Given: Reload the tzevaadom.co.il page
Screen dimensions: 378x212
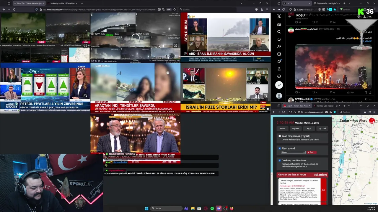Looking at the screenshot, I should [x=283, y=112].
